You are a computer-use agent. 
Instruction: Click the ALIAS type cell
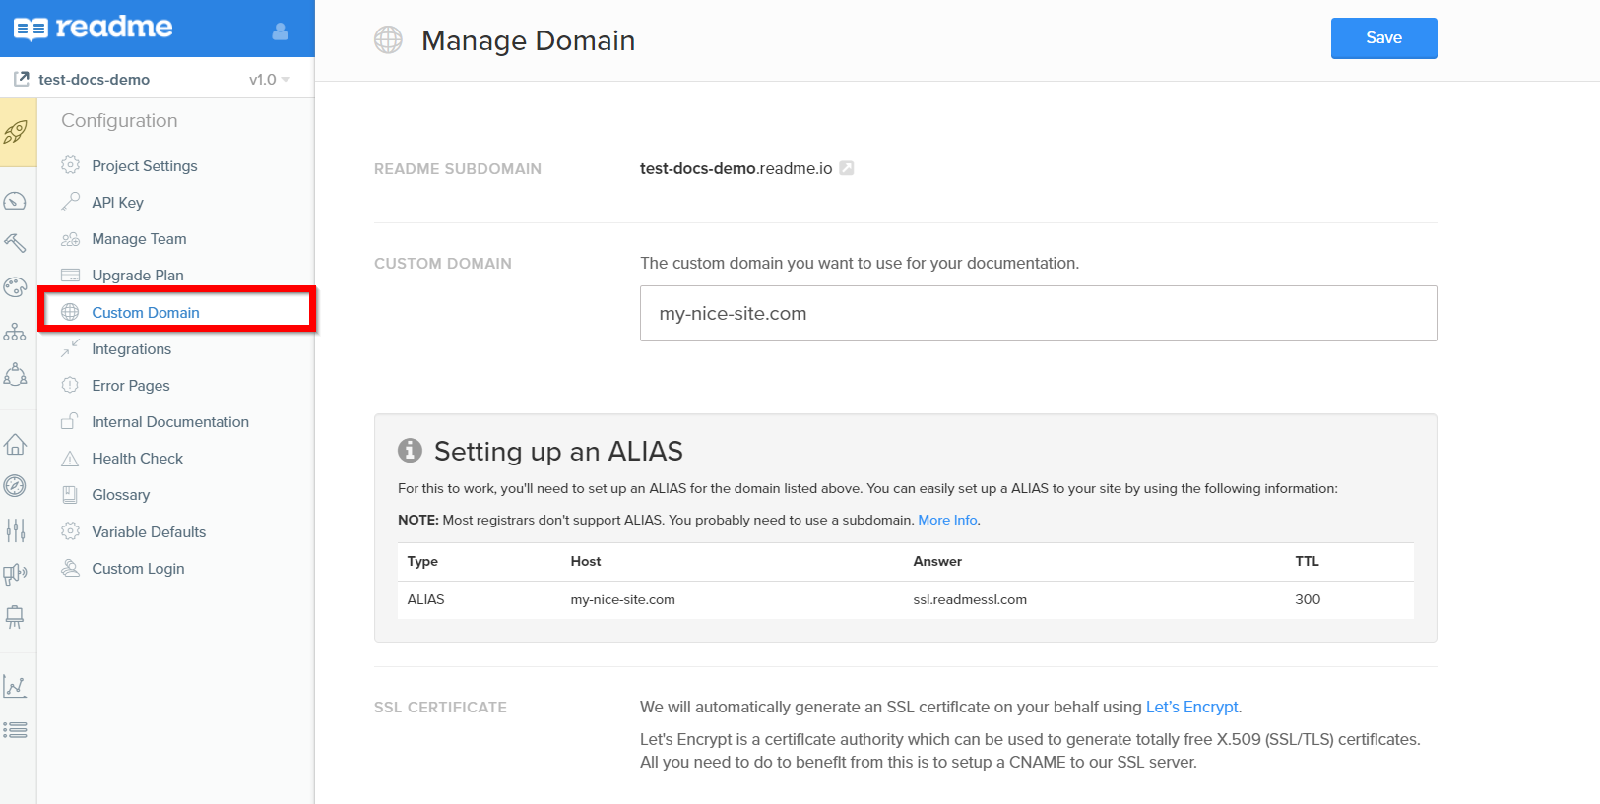(x=425, y=599)
